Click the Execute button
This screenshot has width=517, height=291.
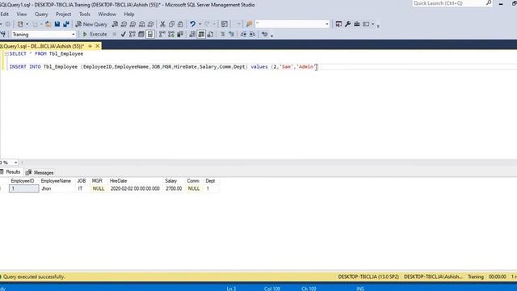(95, 34)
